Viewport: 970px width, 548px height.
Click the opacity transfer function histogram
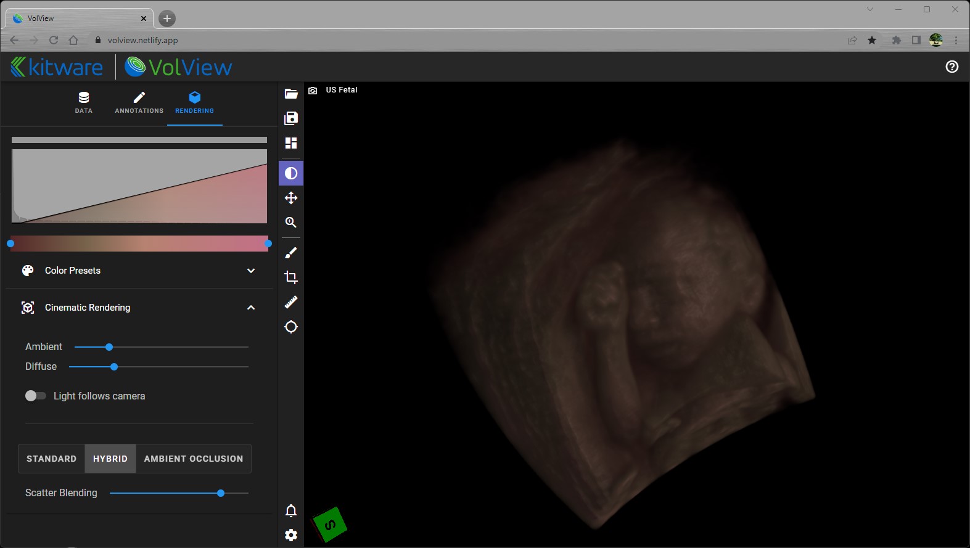coord(139,186)
